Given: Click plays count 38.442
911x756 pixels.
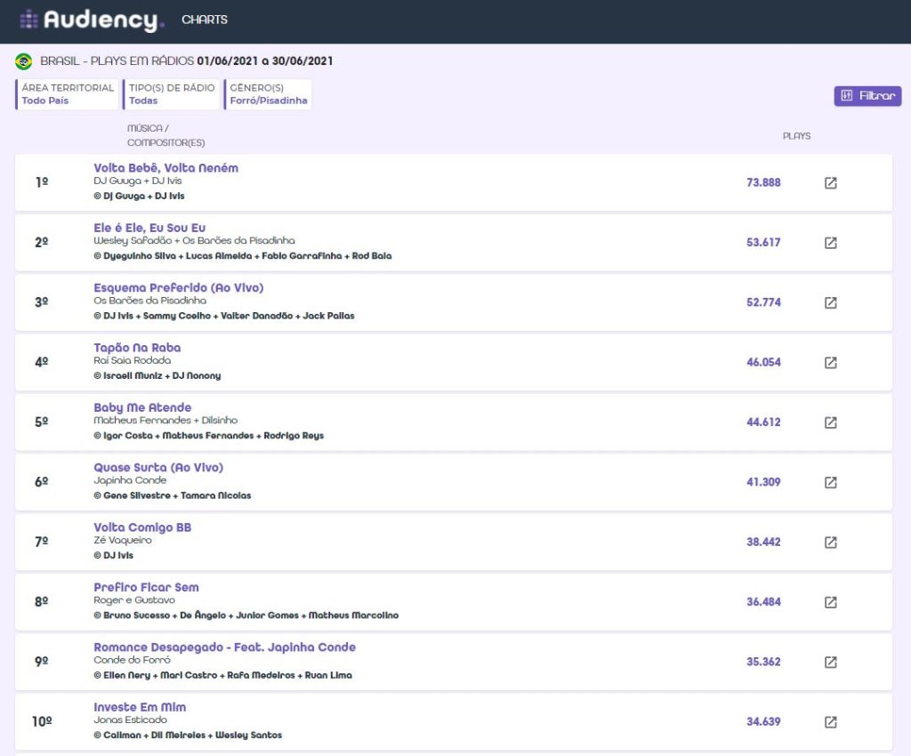Looking at the screenshot, I should (x=763, y=541).
